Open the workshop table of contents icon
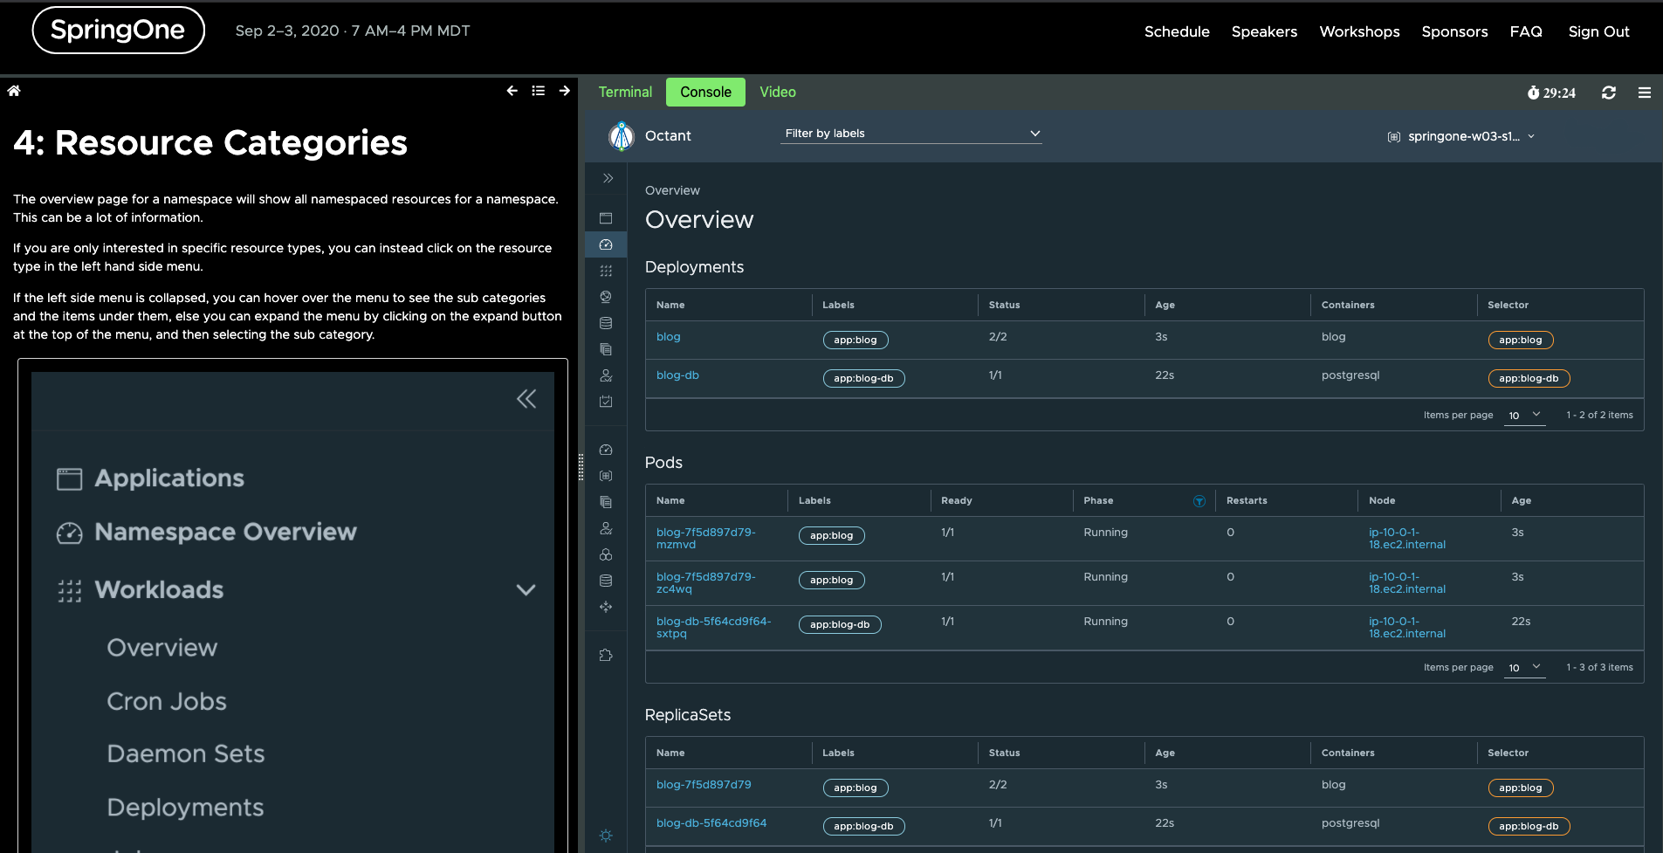This screenshot has height=853, width=1663. point(539,91)
